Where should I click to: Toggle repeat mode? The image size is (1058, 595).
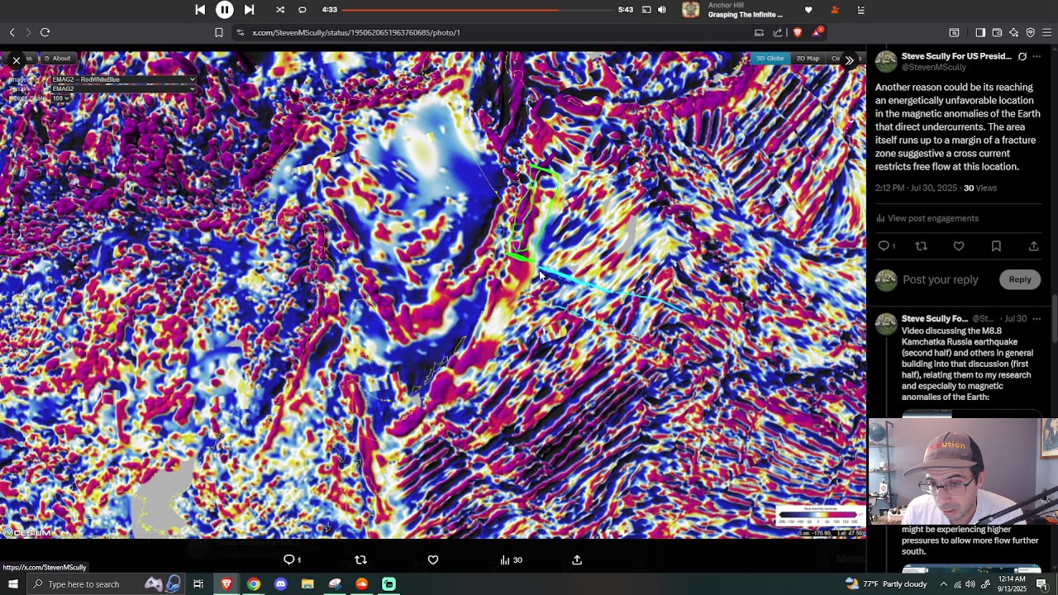click(x=303, y=10)
